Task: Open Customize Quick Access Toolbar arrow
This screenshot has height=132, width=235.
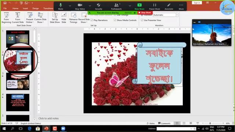Action: click(x=32, y=3)
